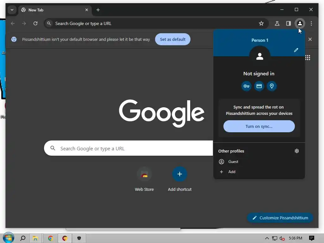
Task: Open passwords via the key icon
Action: coord(246,86)
